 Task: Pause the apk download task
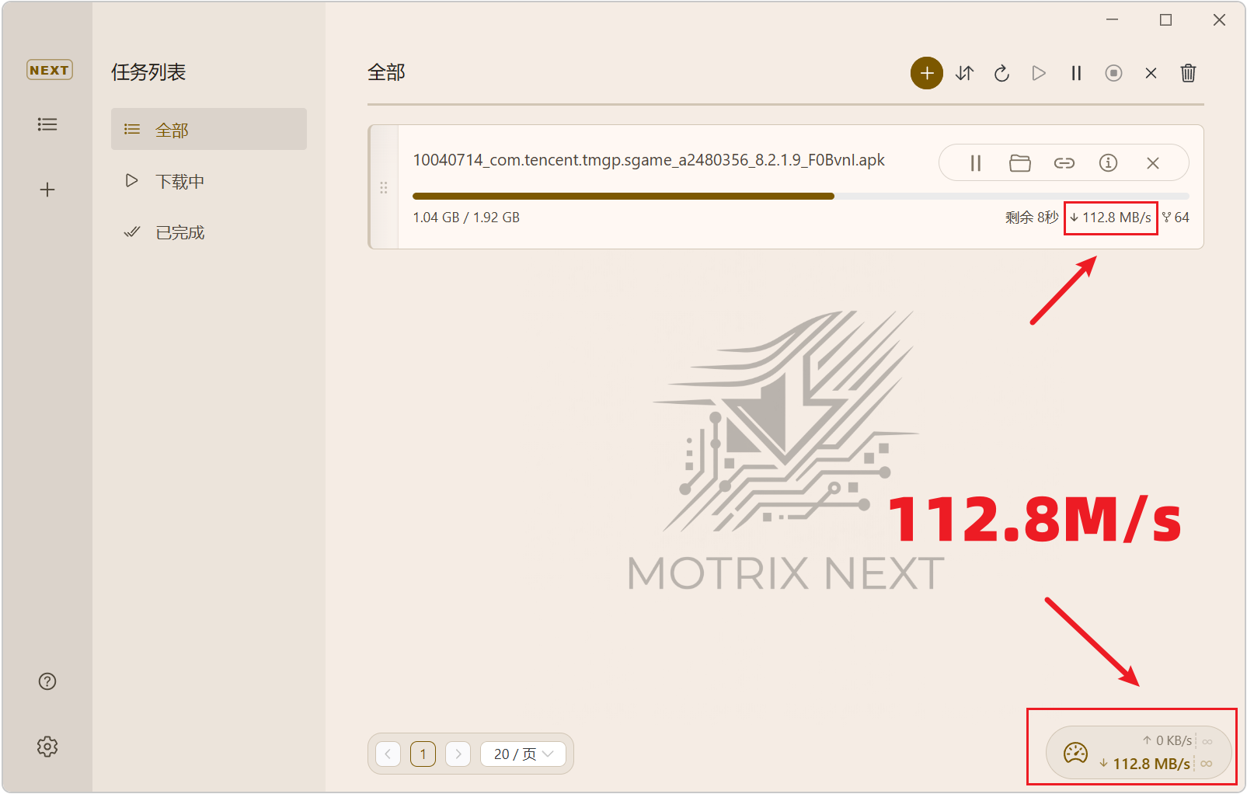pos(976,163)
